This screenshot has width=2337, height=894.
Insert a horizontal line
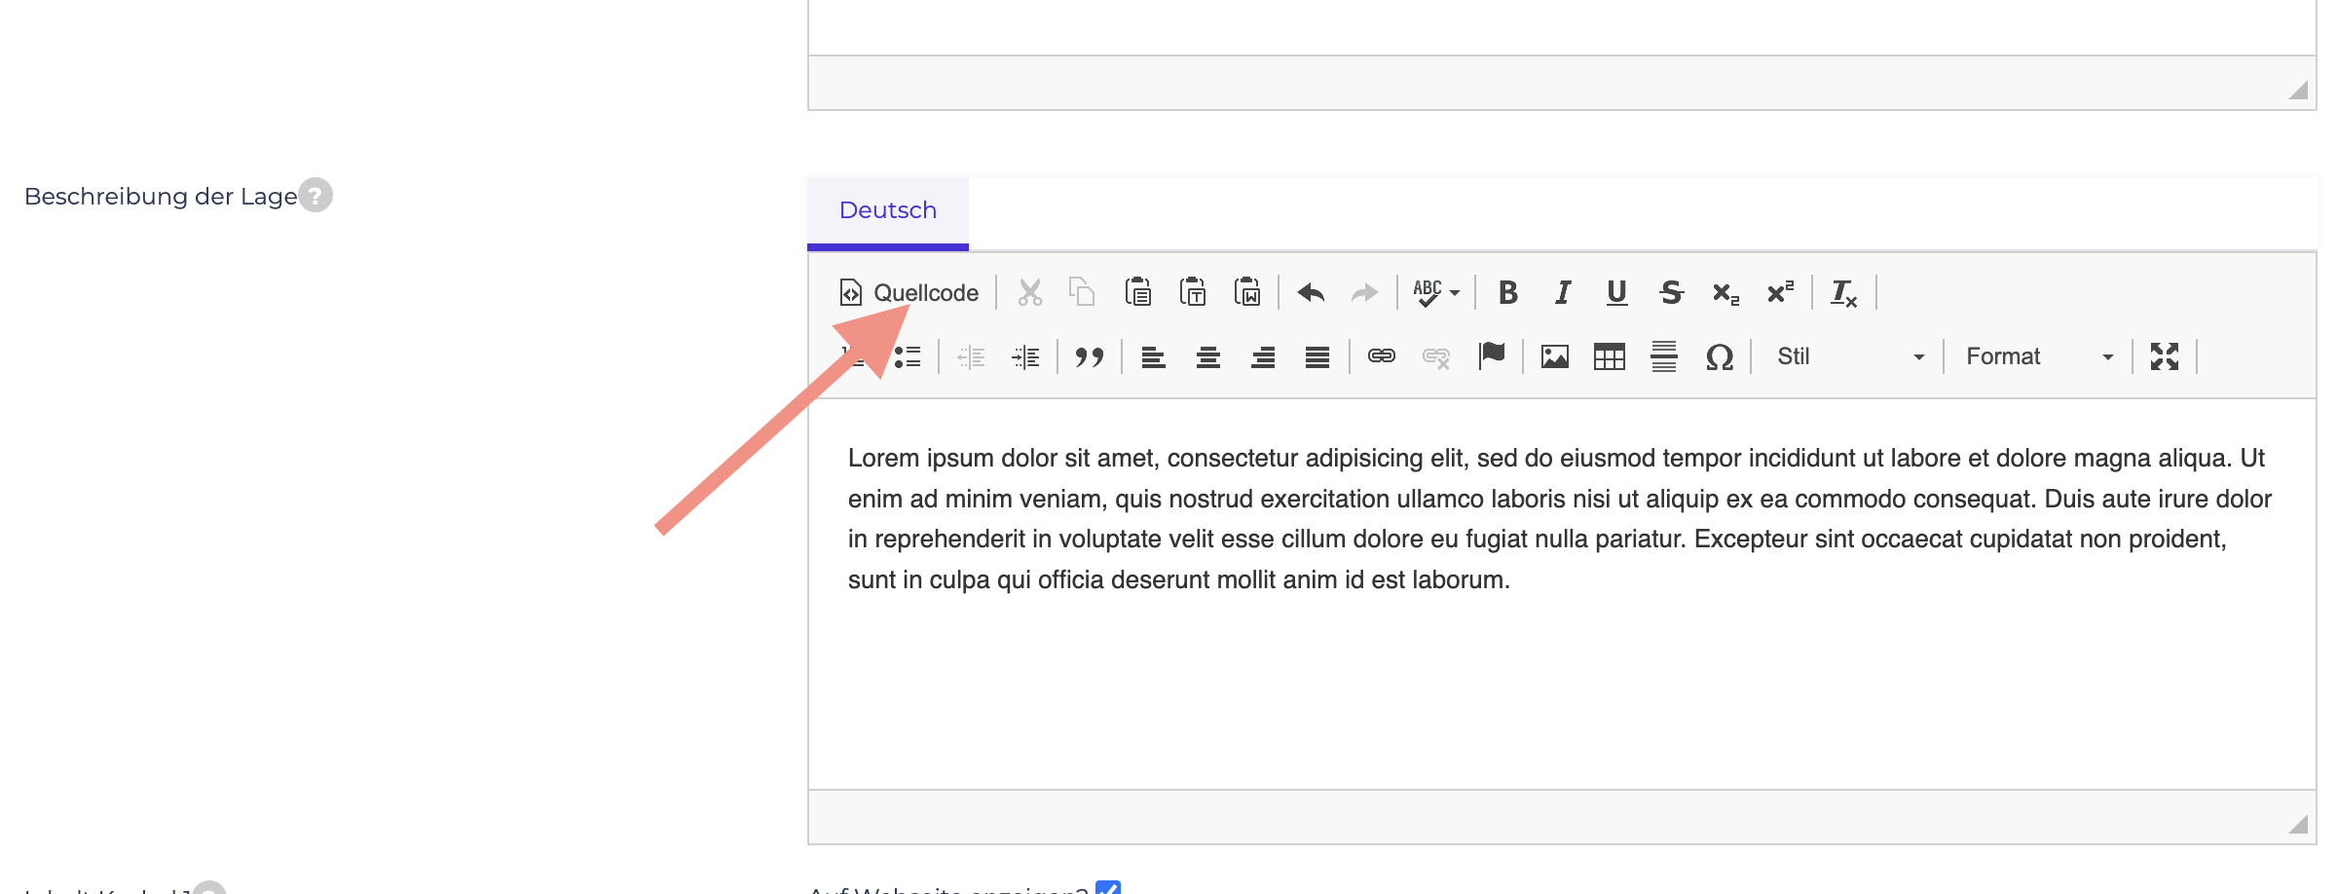[1663, 356]
